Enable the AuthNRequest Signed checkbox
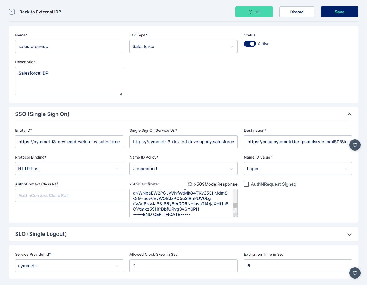 246,184
